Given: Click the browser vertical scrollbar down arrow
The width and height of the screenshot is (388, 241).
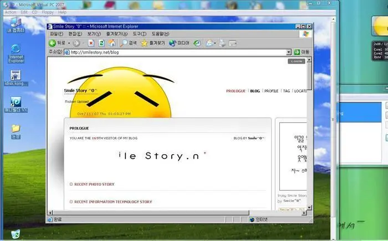Looking at the screenshot, I should [x=309, y=207].
